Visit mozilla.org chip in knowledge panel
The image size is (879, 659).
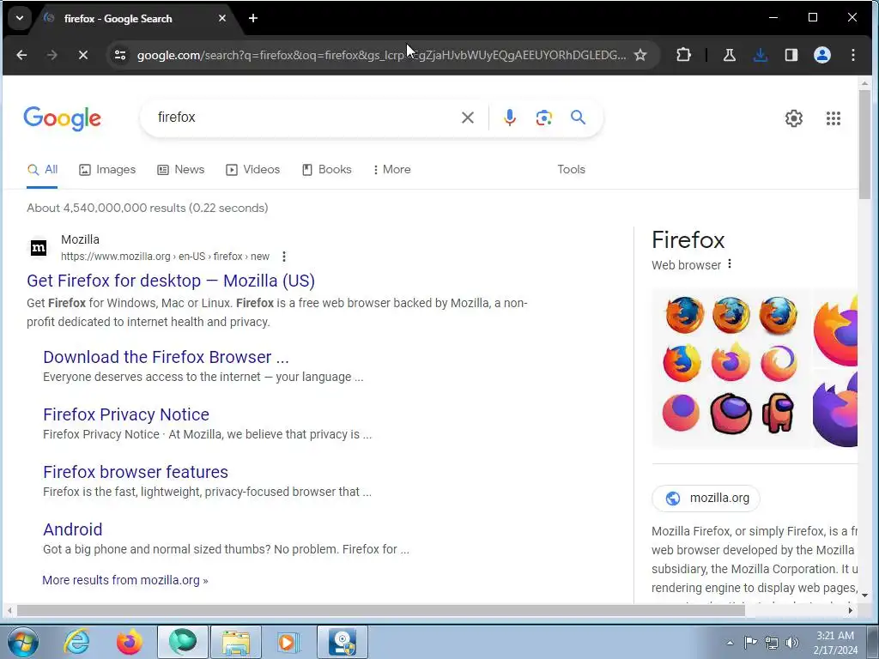tap(706, 498)
